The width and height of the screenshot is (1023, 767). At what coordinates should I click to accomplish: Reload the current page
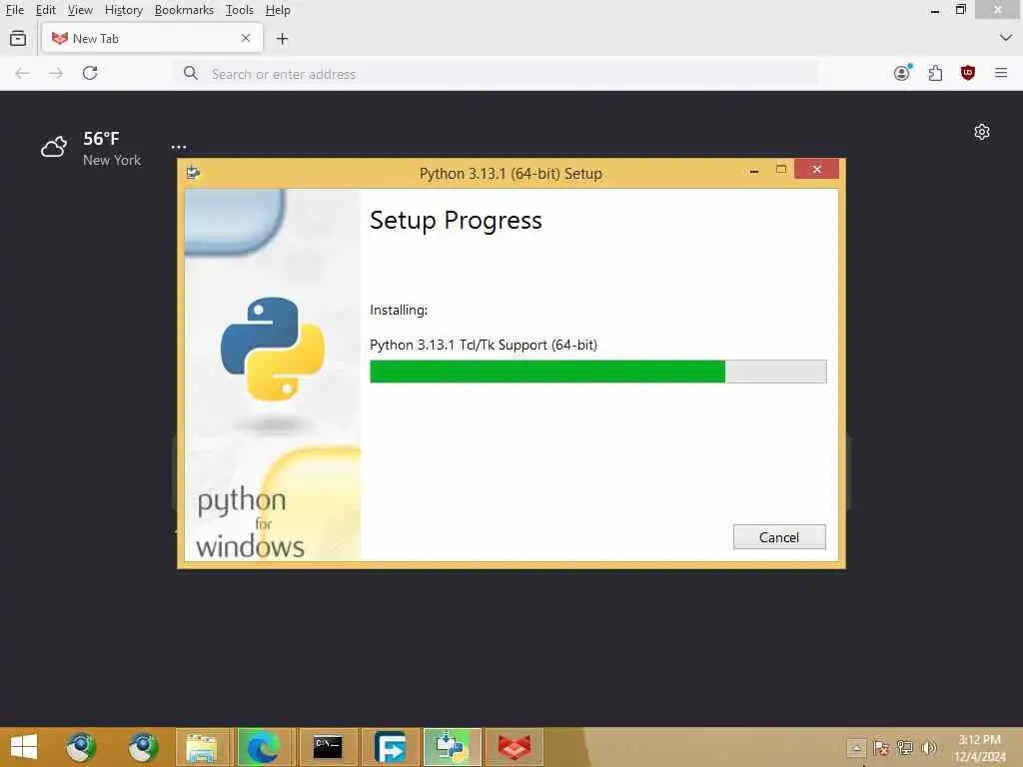pyautogui.click(x=90, y=73)
